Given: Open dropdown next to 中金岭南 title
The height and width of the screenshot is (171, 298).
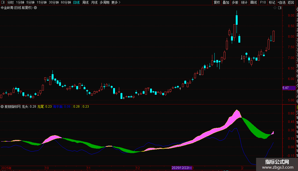Looking at the screenshot, I should 35,8.
